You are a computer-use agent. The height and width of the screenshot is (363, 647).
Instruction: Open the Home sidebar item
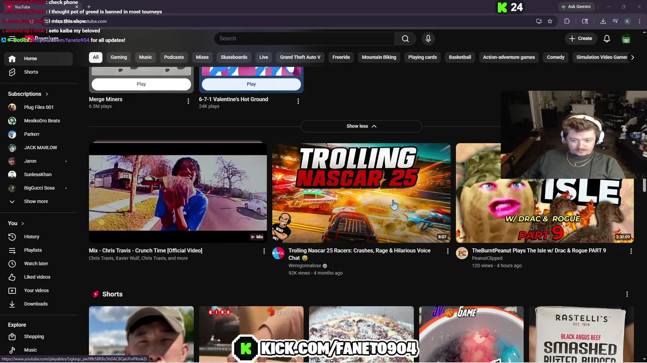[38, 58]
